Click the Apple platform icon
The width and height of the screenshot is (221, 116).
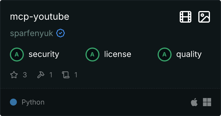coord(194,102)
